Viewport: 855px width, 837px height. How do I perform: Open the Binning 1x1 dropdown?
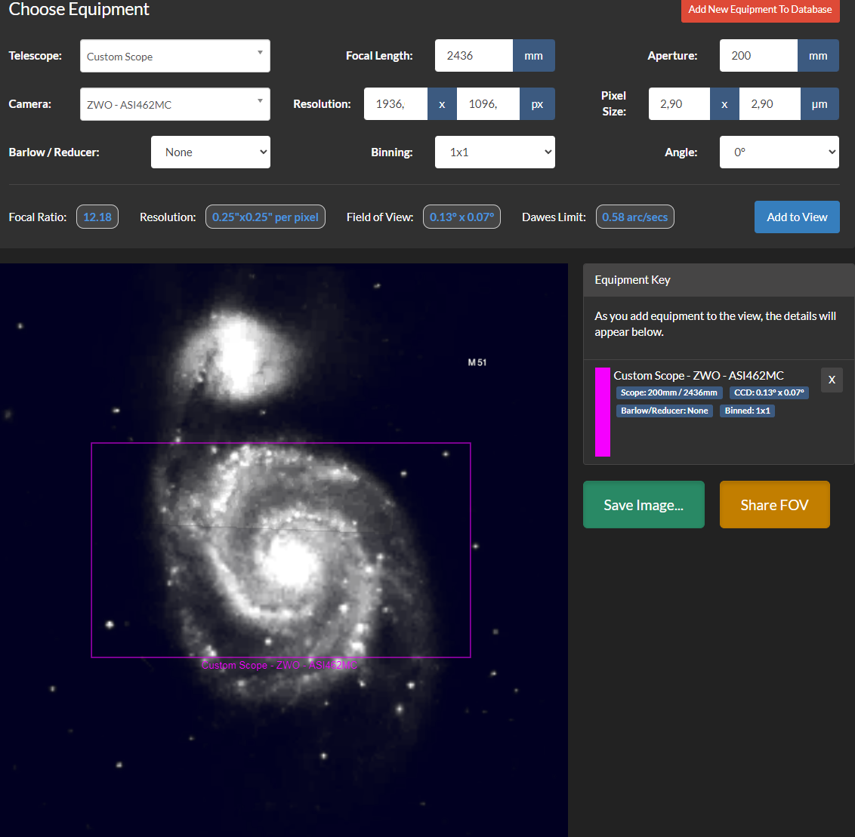tap(495, 152)
